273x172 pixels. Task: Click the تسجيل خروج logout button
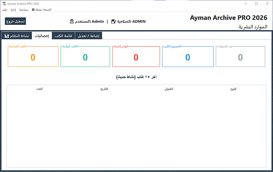[15, 21]
